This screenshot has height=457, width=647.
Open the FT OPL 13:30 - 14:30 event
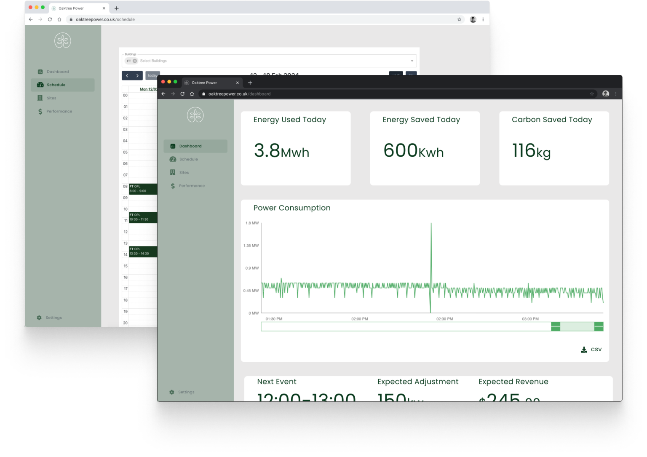click(x=142, y=251)
